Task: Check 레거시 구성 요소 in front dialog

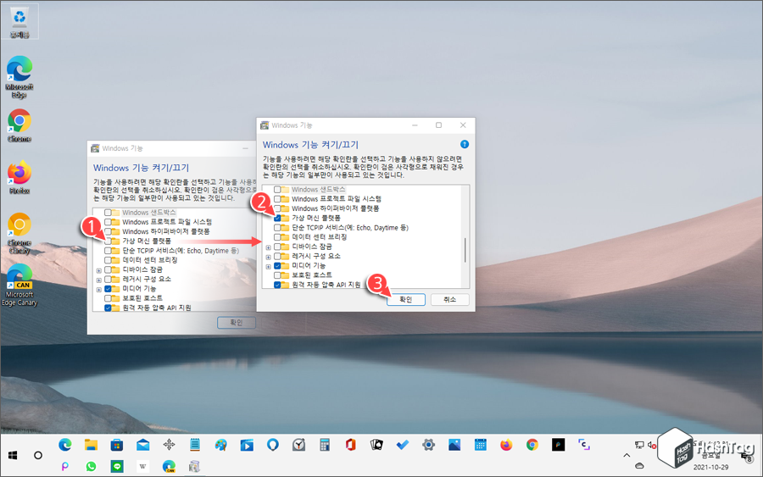Action: 277,256
